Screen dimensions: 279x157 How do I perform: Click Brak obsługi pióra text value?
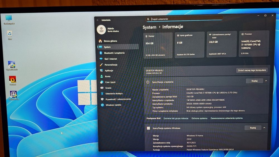coord(215,111)
